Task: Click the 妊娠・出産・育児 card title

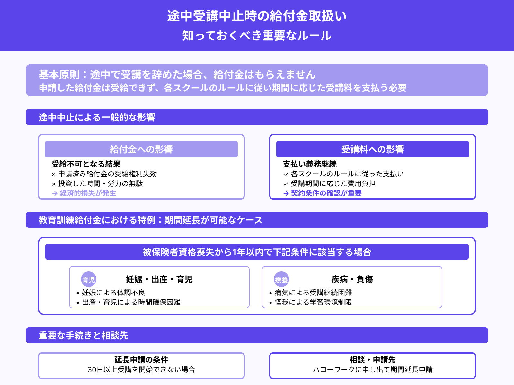Action: pos(159,279)
